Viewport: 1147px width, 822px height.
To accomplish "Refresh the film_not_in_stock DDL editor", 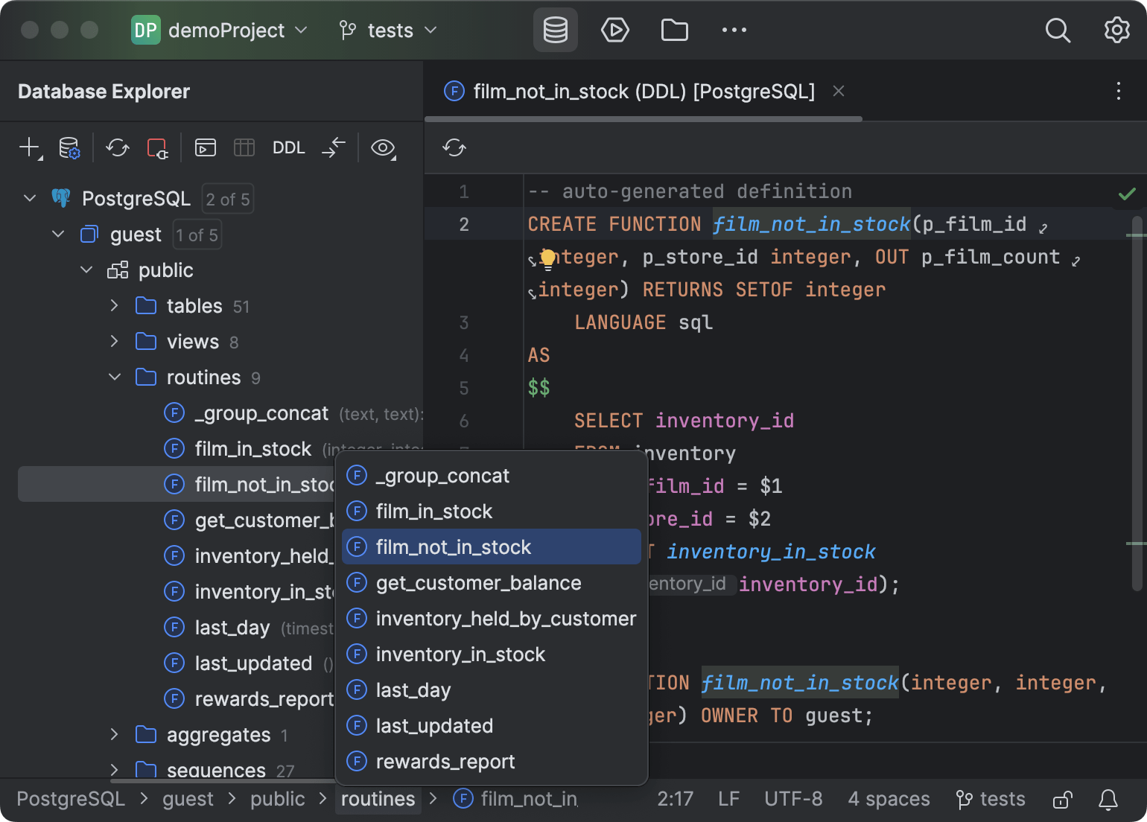I will coord(454,147).
